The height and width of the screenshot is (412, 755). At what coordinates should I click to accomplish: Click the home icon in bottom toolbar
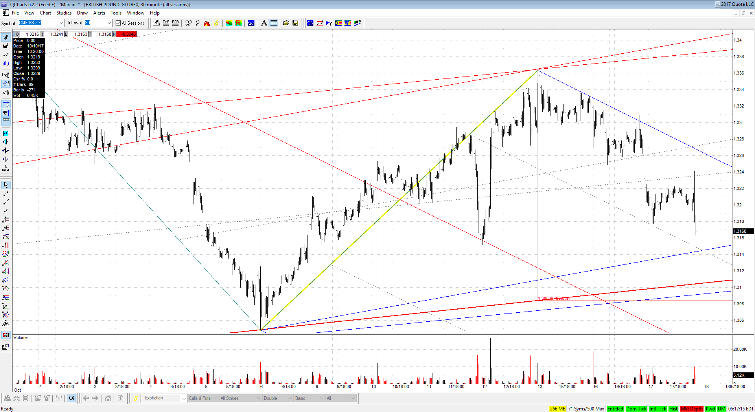click(108, 398)
